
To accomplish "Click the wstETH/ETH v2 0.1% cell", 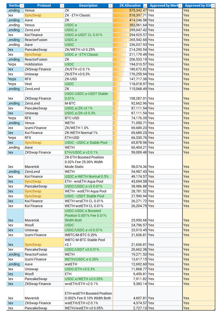I will click(88, 303).
